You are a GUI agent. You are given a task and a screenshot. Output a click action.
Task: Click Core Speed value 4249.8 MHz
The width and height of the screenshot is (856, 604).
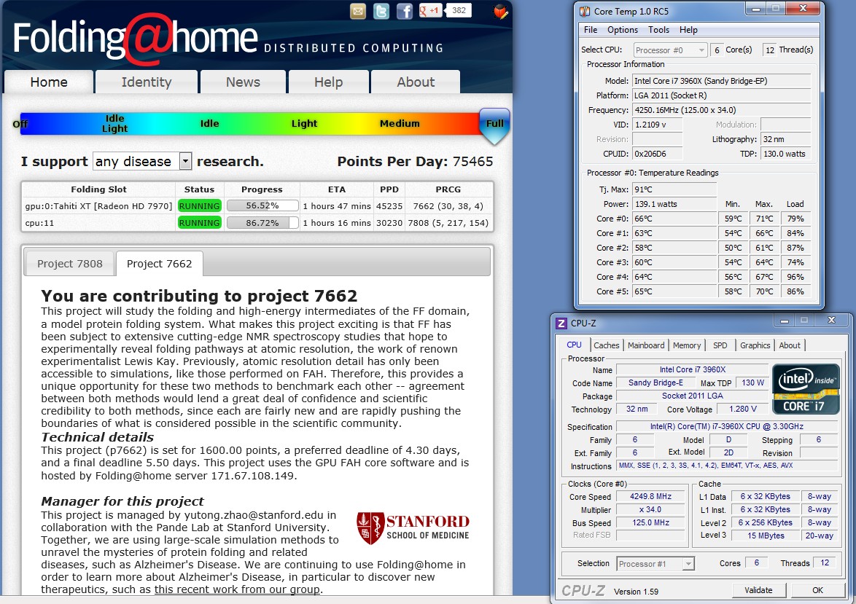click(650, 496)
